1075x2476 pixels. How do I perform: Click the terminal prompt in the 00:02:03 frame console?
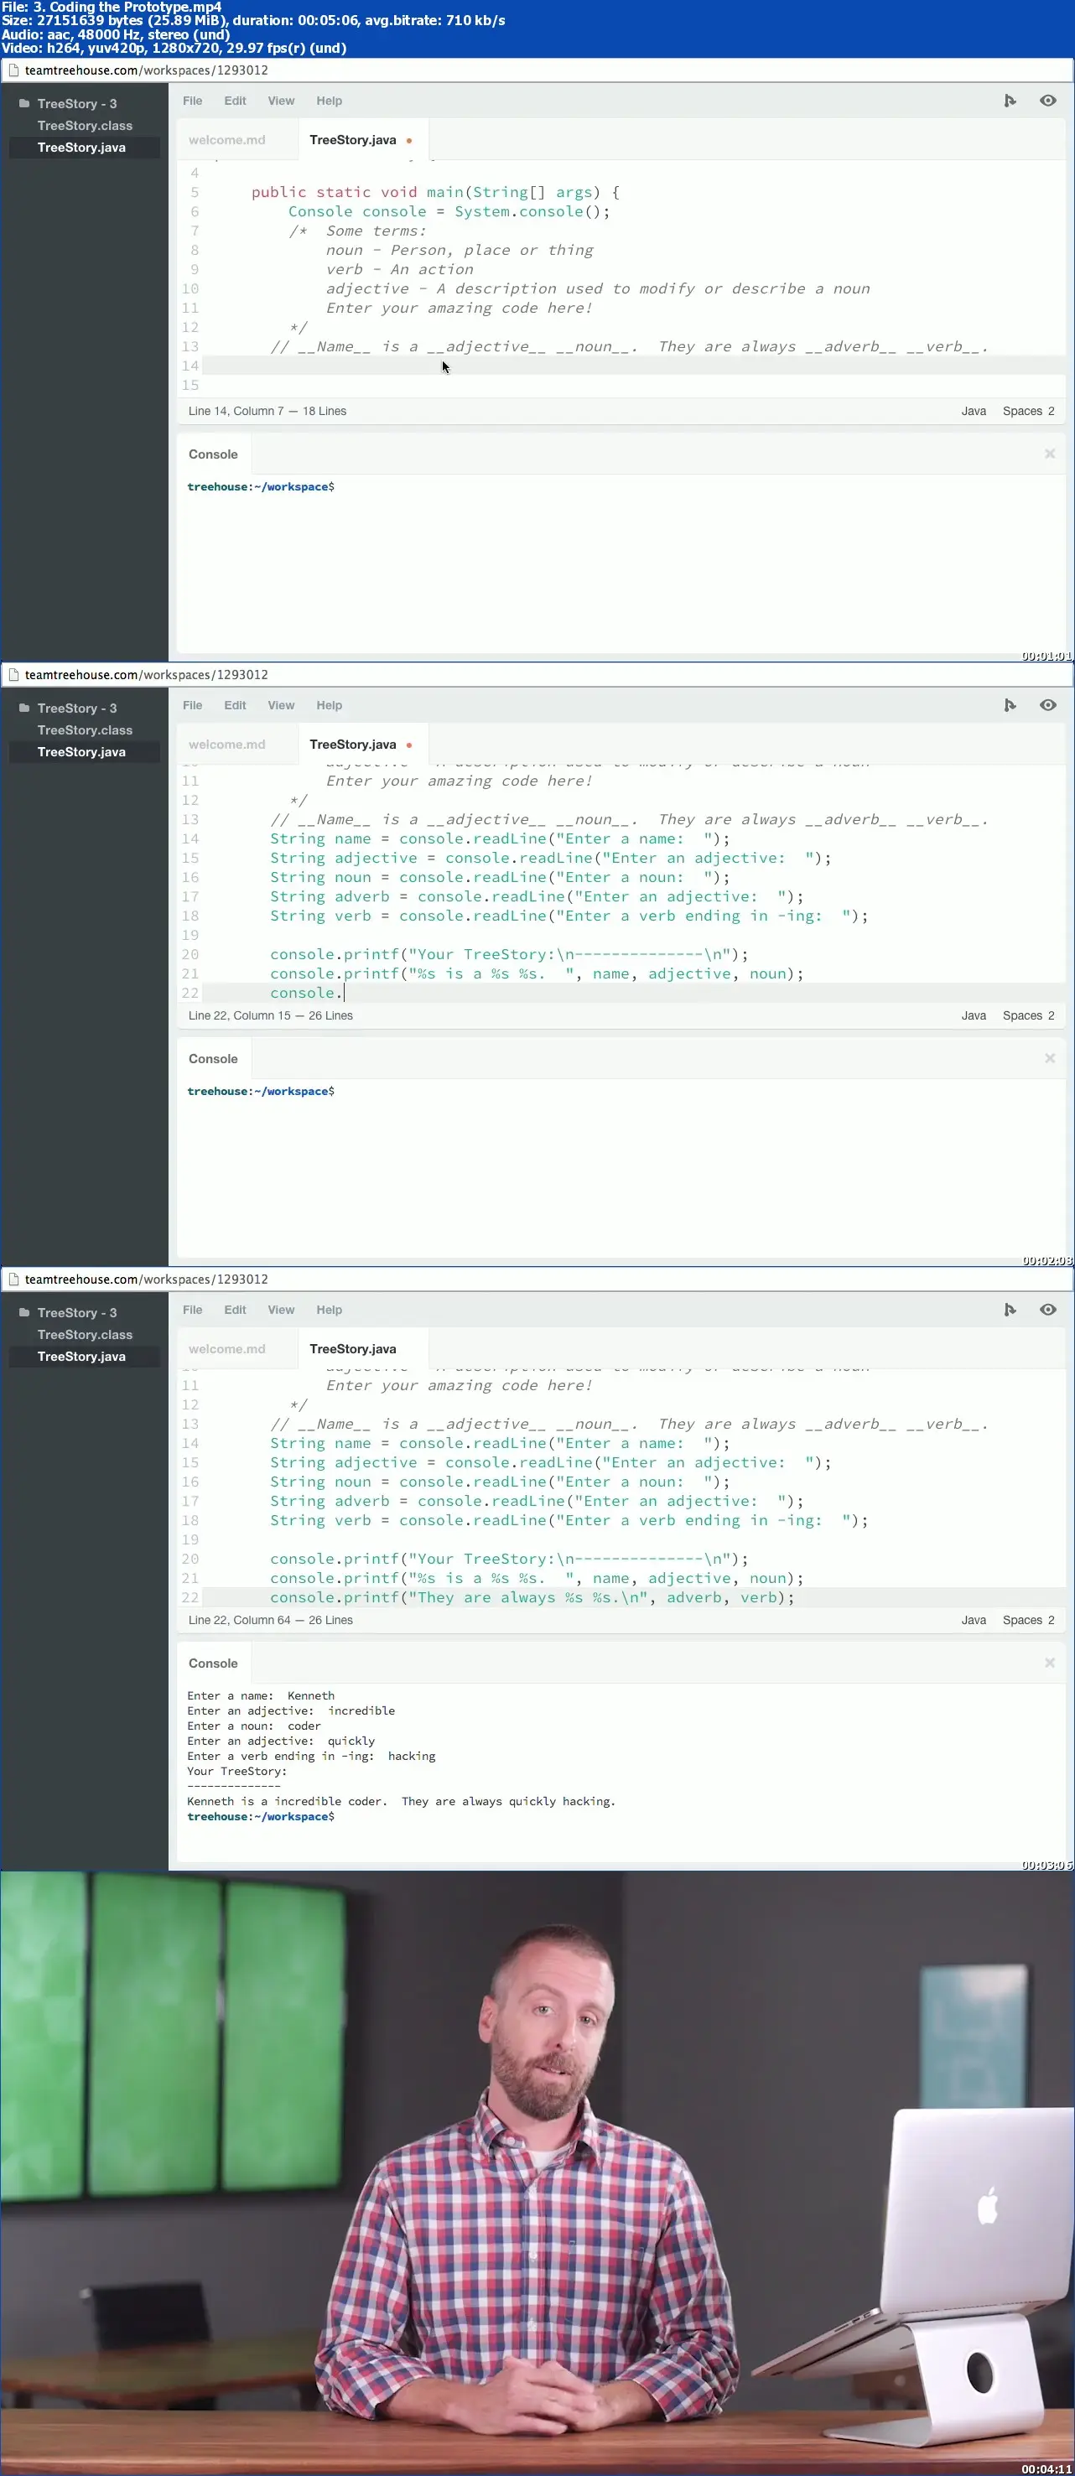[261, 1092]
